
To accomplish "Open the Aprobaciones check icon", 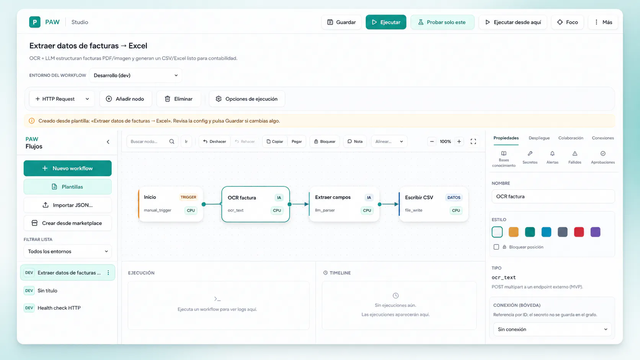I will coord(603,158).
